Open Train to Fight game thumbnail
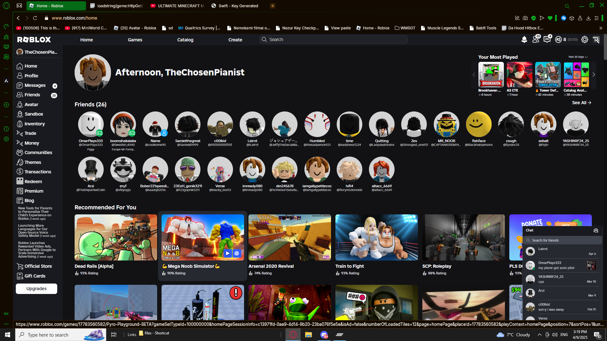The height and width of the screenshot is (341, 607). point(377,237)
